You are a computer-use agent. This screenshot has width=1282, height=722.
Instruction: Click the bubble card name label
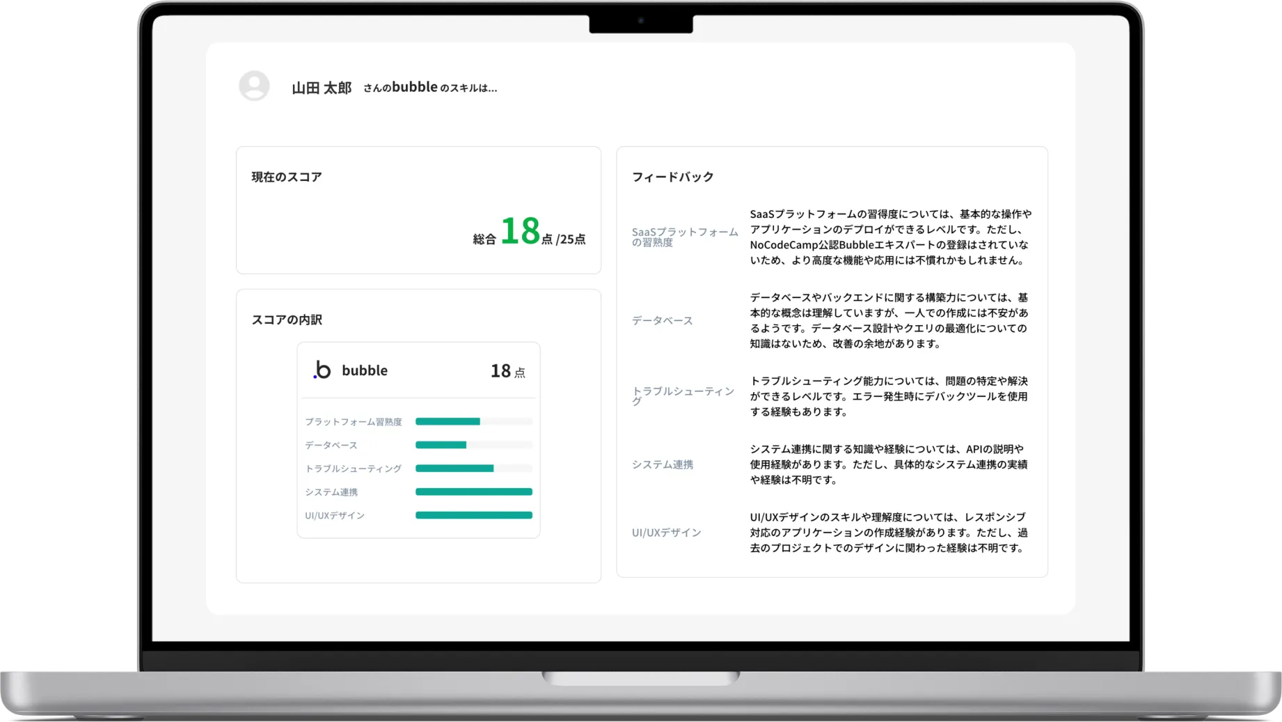pyautogui.click(x=365, y=370)
